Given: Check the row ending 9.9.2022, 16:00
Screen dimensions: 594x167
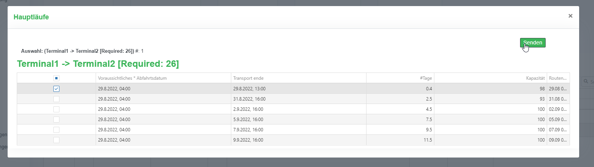Looking at the screenshot, I should coord(56,140).
